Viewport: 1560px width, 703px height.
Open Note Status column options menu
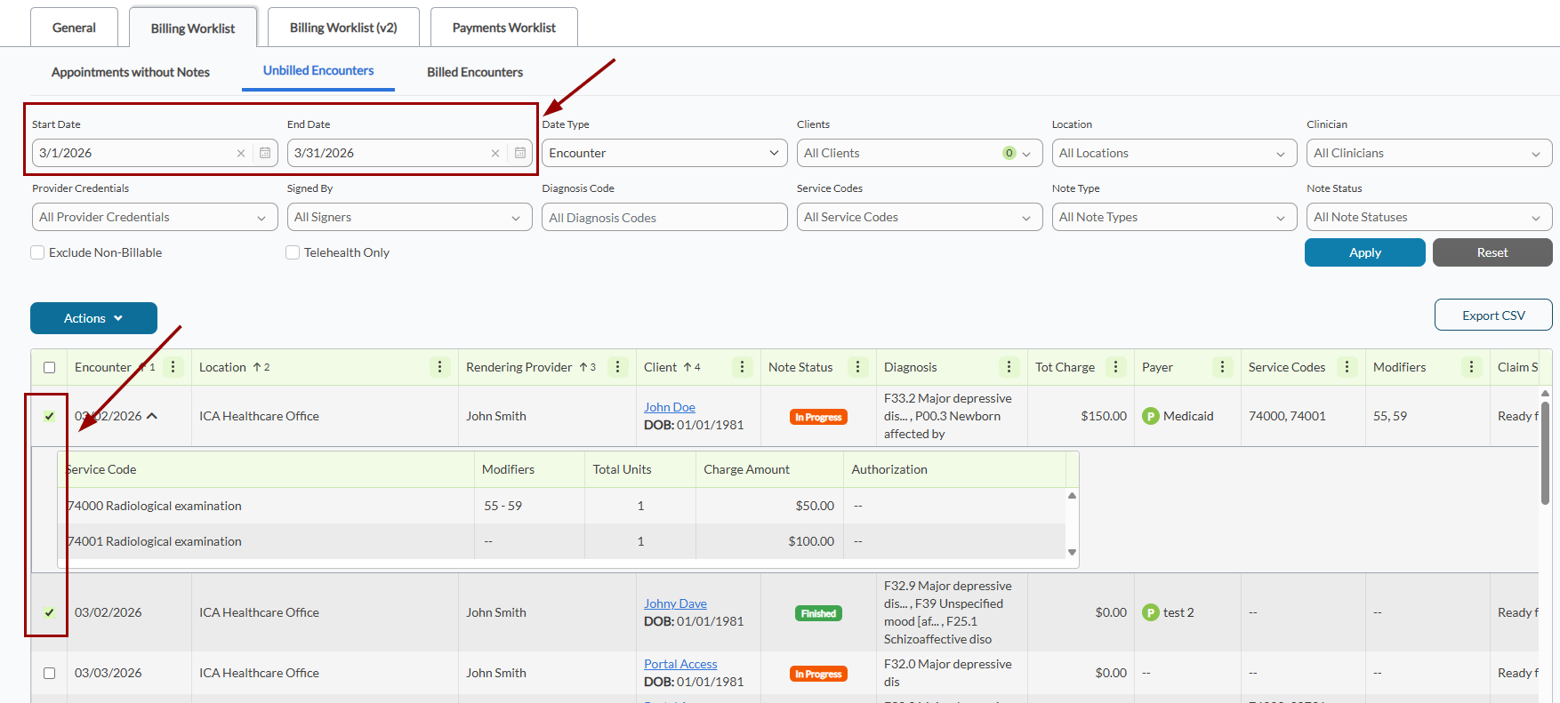click(x=858, y=367)
